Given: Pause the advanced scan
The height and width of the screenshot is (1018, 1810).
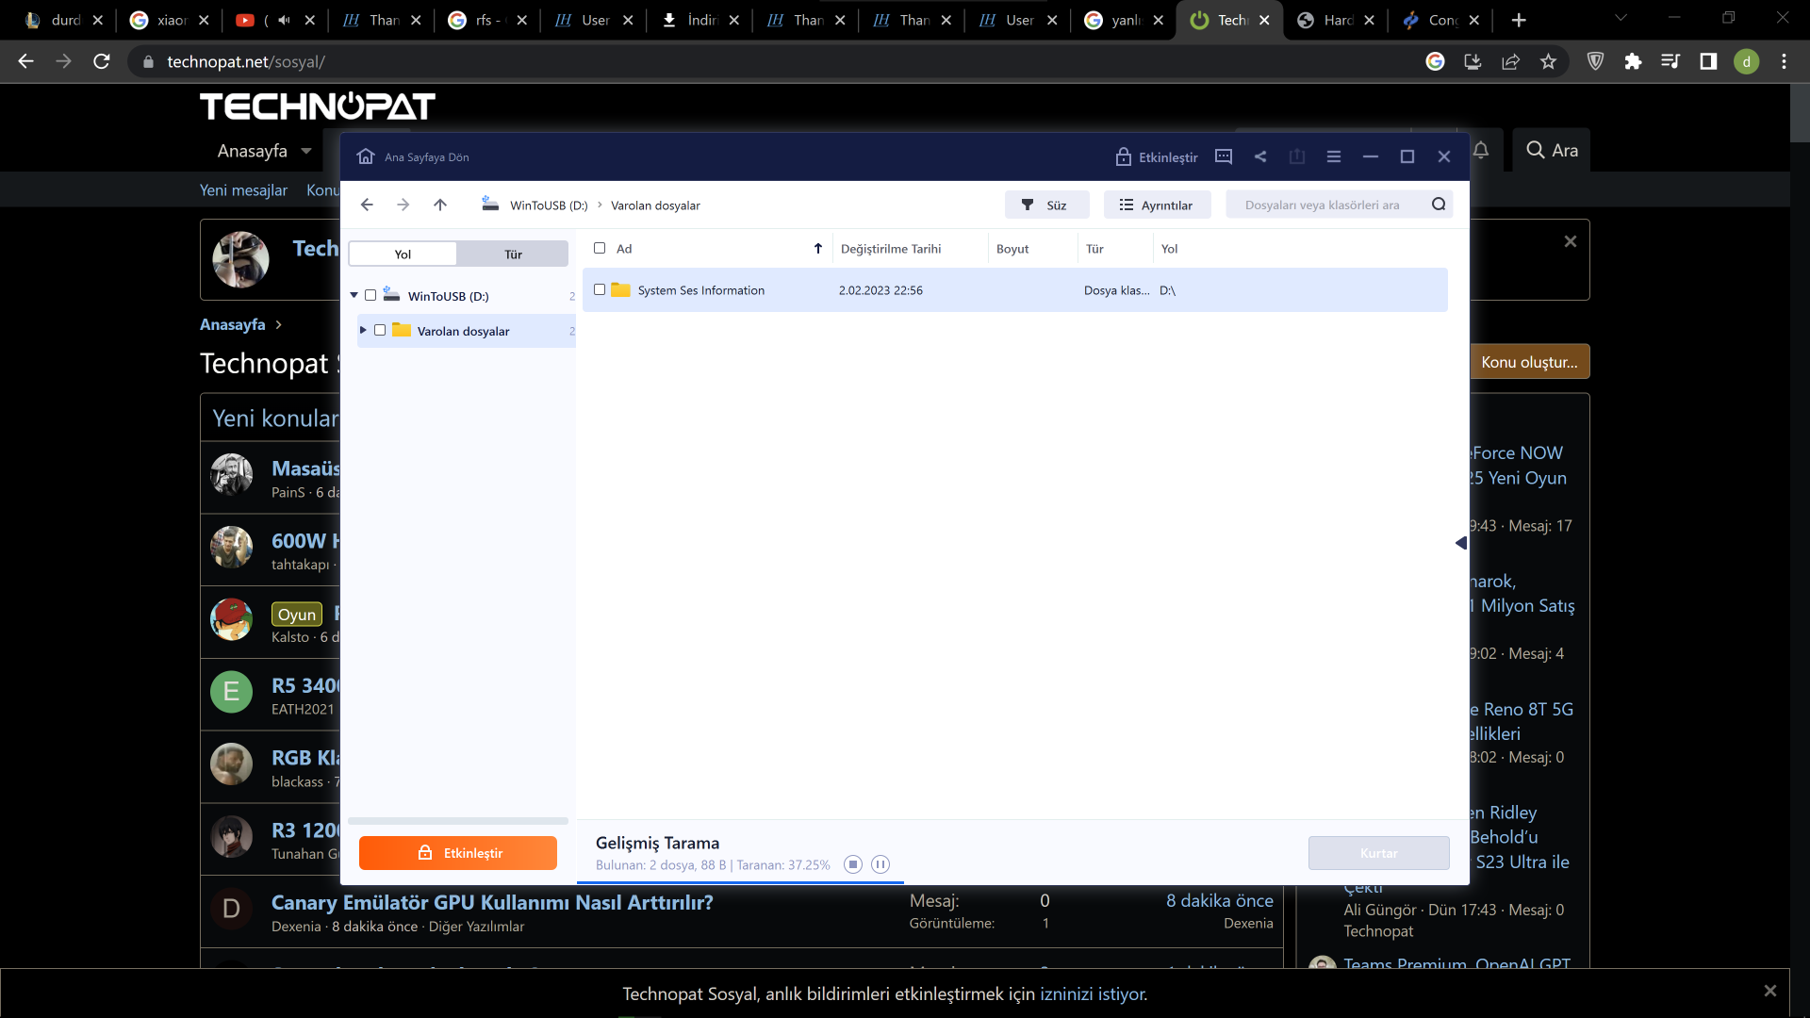Looking at the screenshot, I should tap(880, 864).
